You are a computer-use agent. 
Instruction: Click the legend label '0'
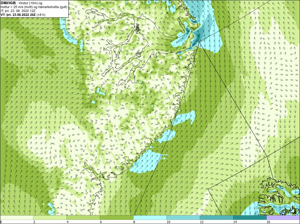click(x=1, y=222)
